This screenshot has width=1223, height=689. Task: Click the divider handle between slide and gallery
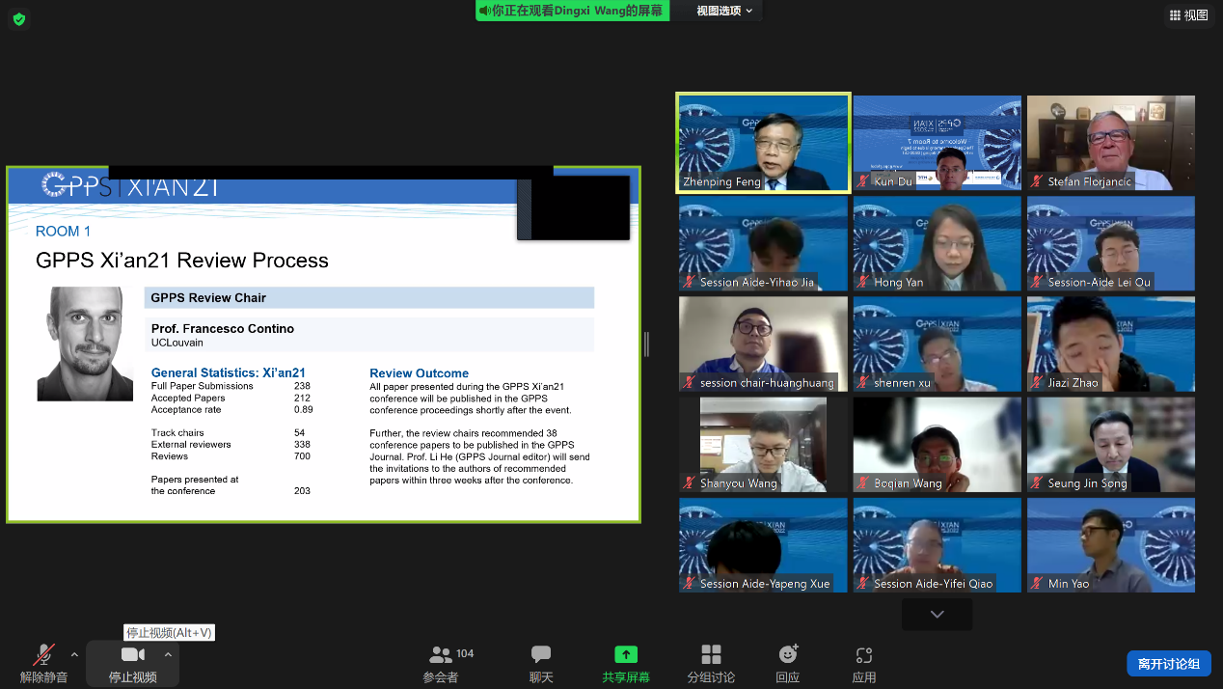pyautogui.click(x=646, y=344)
